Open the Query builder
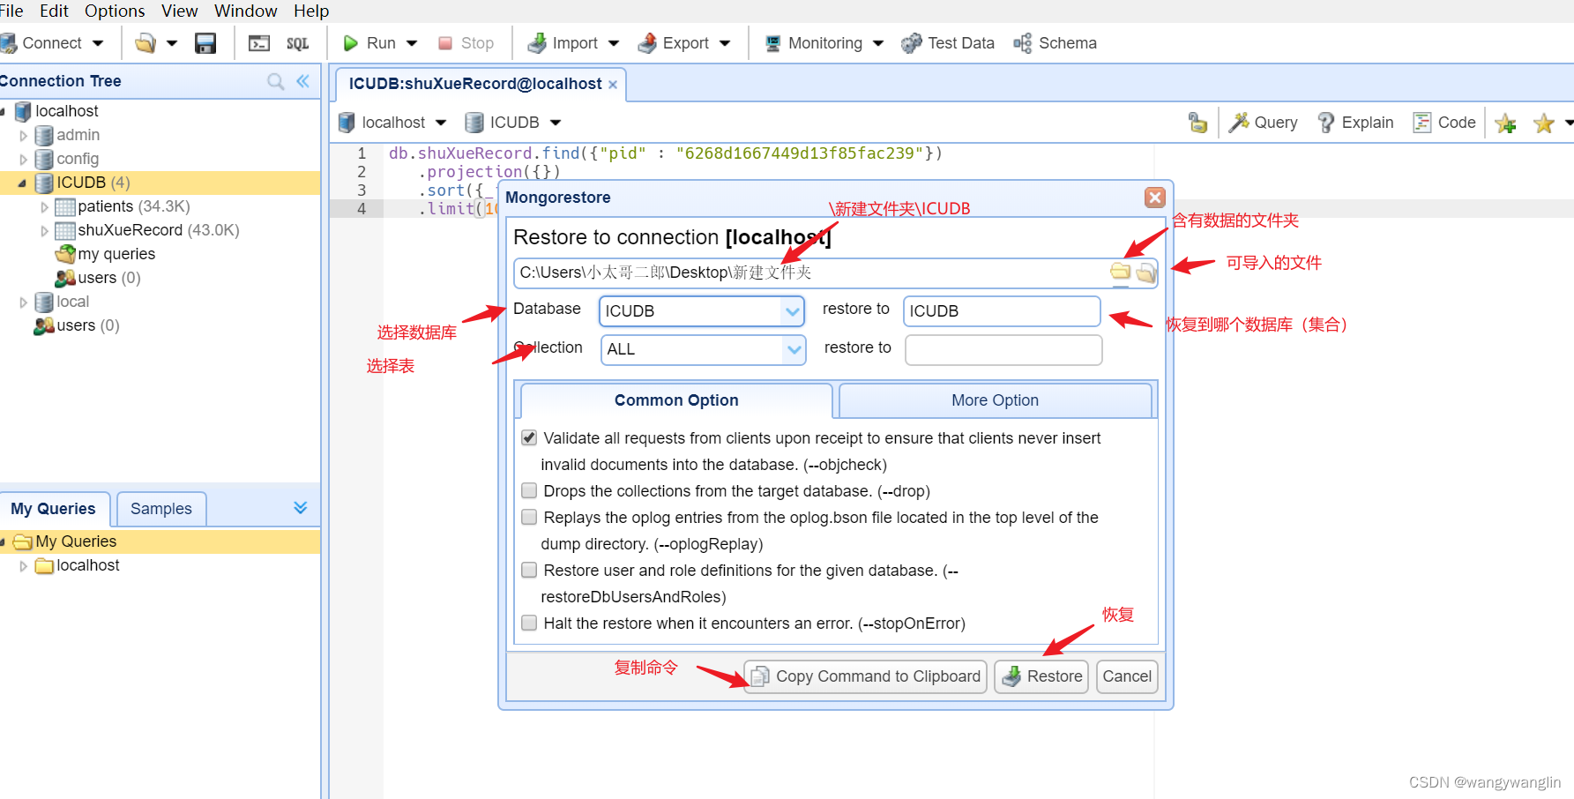The height and width of the screenshot is (799, 1574). 1264,123
